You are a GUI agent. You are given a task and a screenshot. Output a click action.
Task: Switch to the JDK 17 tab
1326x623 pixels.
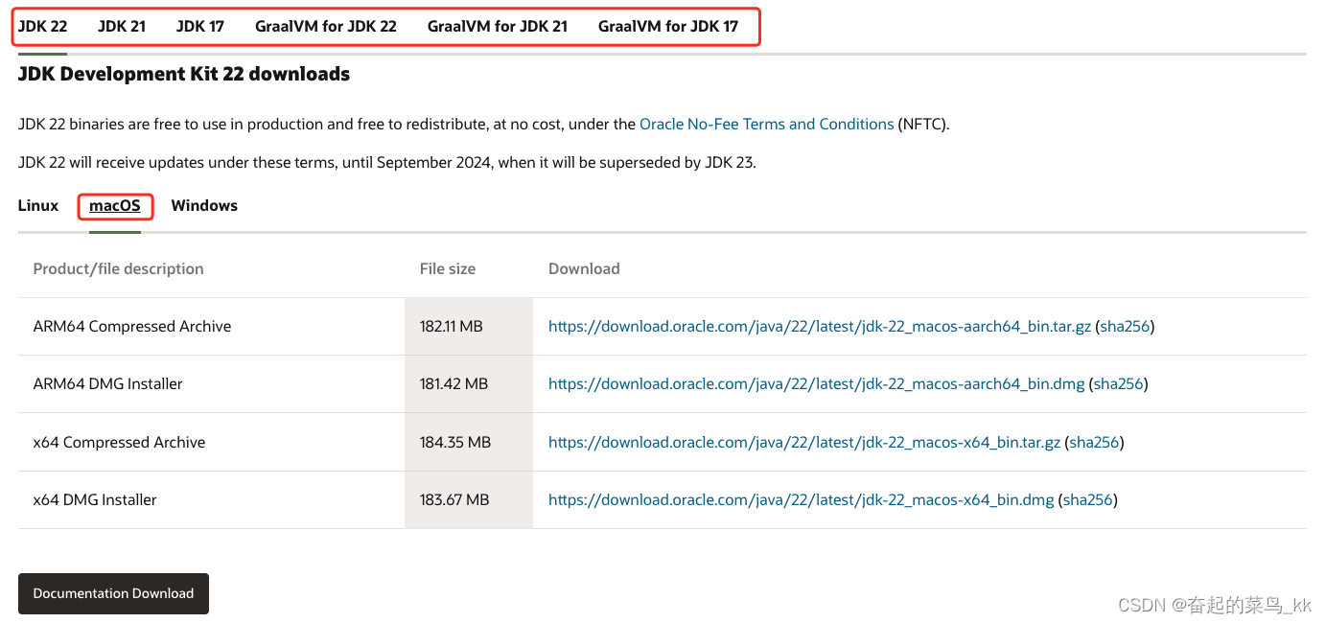[x=200, y=26]
